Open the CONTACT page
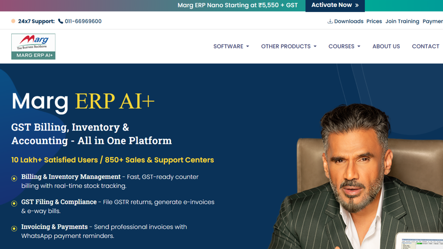 tap(426, 46)
